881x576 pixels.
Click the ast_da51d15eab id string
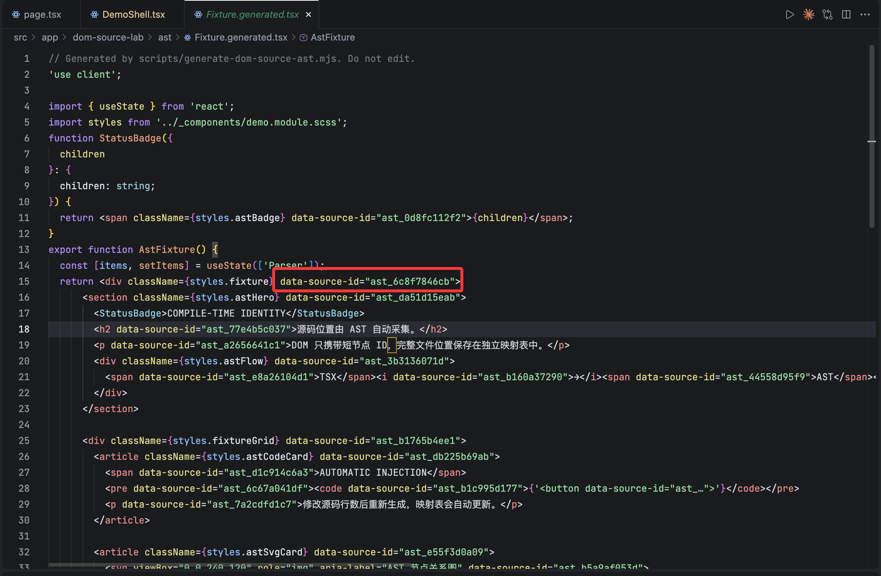(415, 297)
